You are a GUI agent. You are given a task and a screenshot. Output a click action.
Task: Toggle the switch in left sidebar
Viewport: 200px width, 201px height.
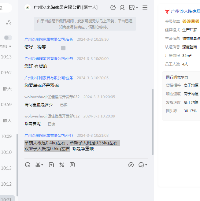(8, 38)
